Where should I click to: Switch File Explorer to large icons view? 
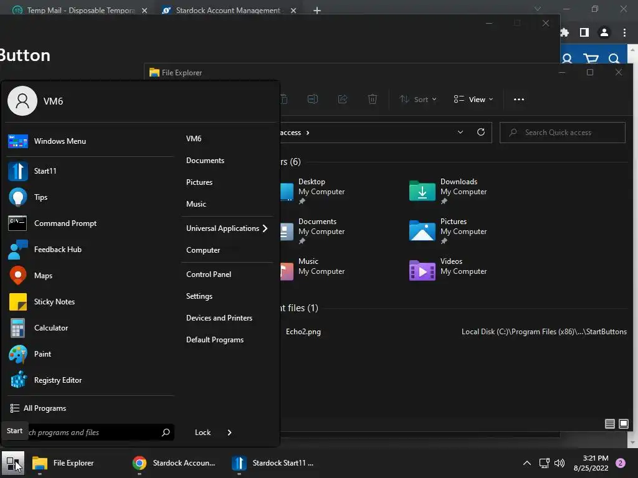pos(623,424)
